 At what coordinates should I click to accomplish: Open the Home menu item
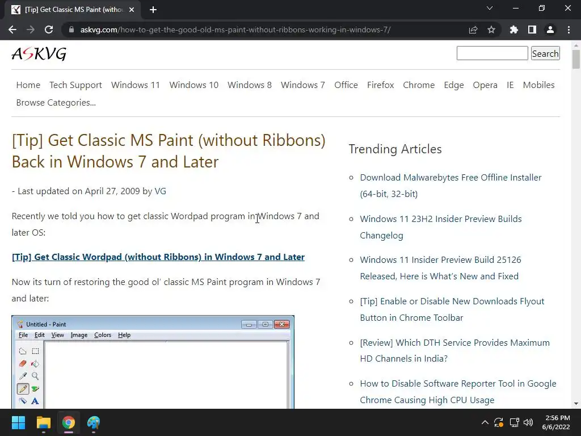point(28,85)
